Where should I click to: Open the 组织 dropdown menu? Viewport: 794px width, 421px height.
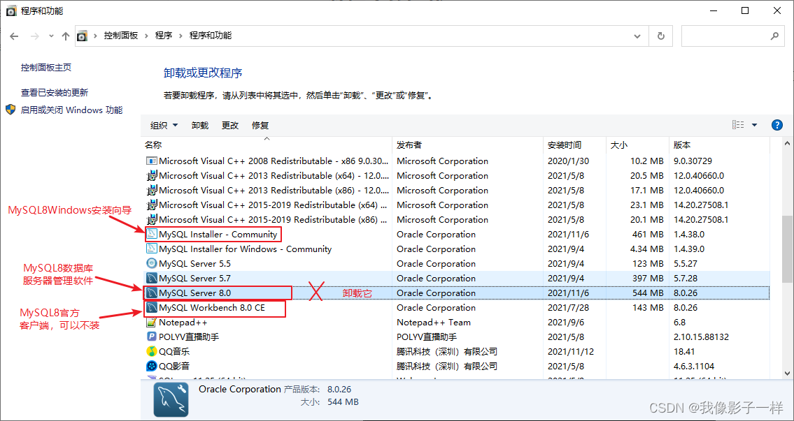click(164, 126)
